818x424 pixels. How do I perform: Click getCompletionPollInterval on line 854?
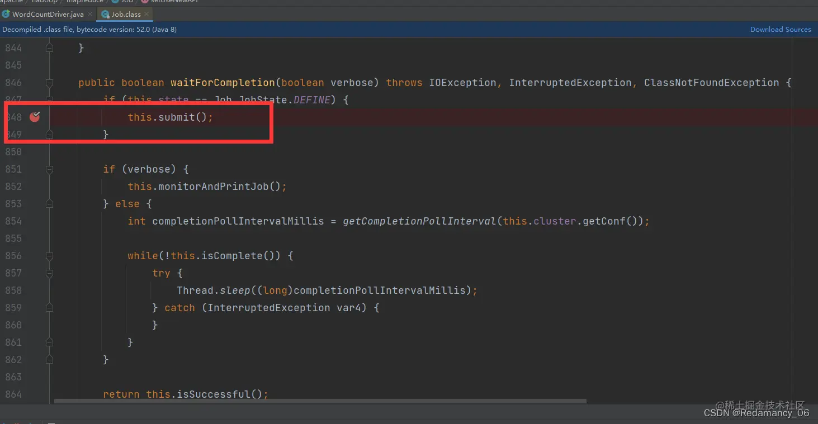(419, 221)
